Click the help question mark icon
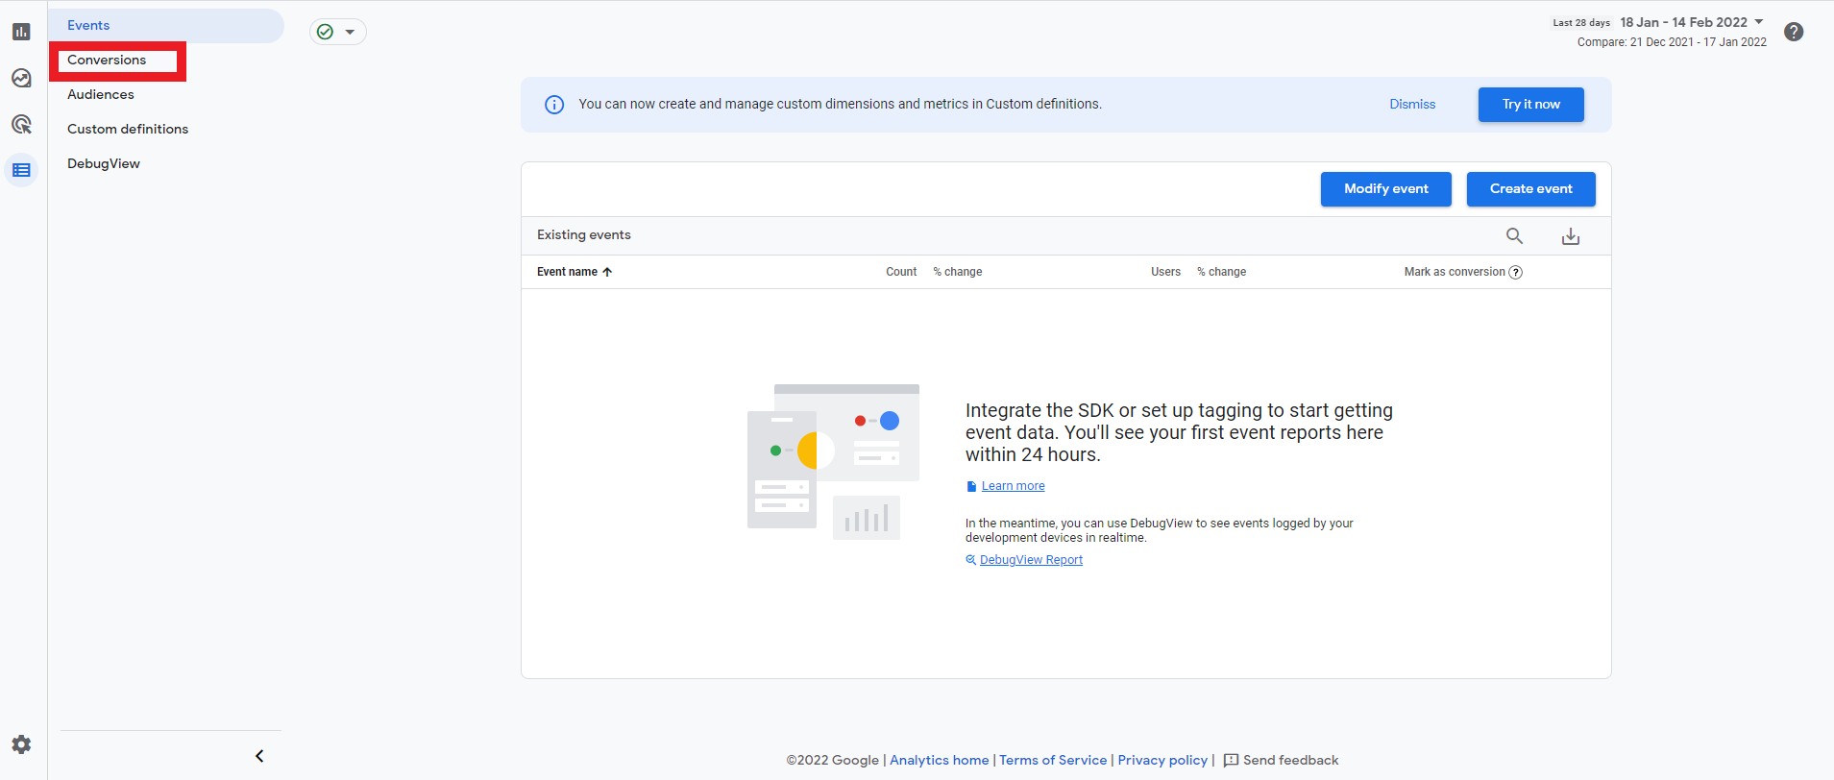 tap(1793, 32)
